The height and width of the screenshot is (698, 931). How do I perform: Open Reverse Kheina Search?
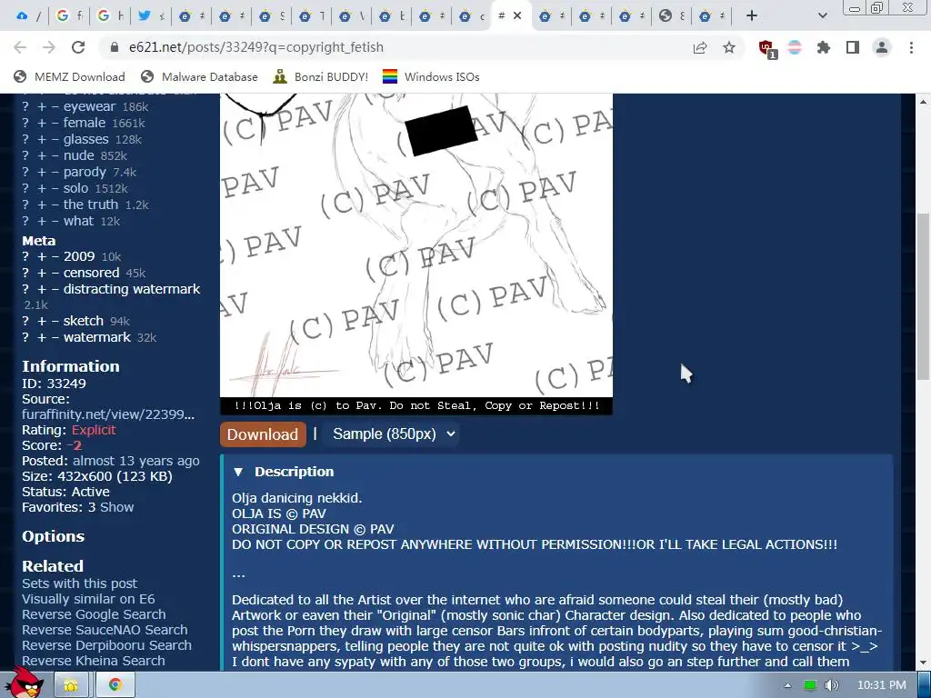pyautogui.click(x=94, y=661)
